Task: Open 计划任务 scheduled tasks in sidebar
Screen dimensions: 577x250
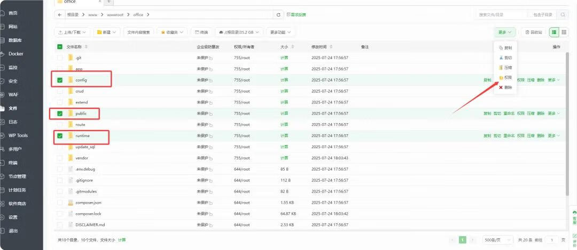Action: coord(17,190)
